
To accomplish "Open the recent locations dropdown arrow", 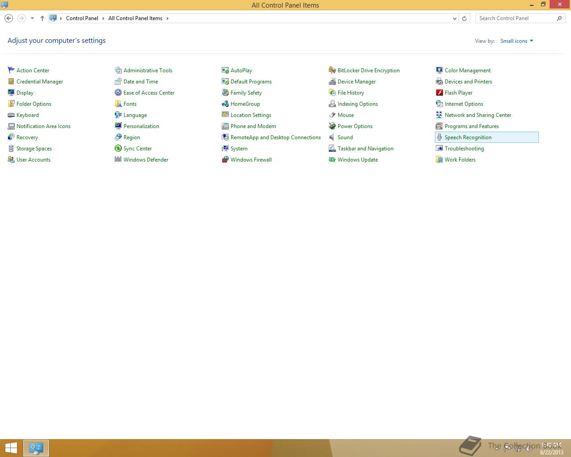I will 32,18.
